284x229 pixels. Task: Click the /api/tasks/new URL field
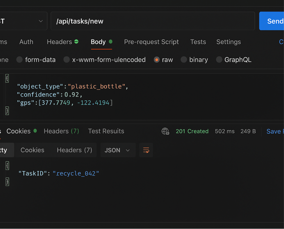pos(153,21)
